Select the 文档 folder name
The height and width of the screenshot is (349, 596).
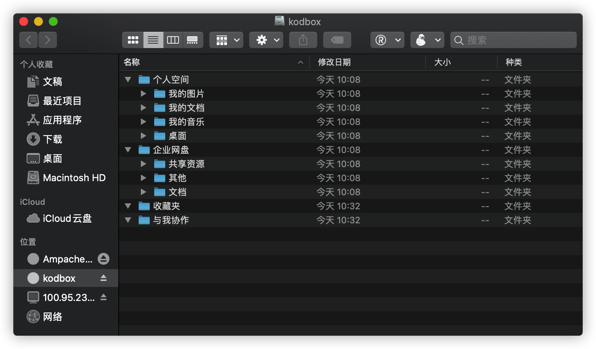[x=177, y=192]
